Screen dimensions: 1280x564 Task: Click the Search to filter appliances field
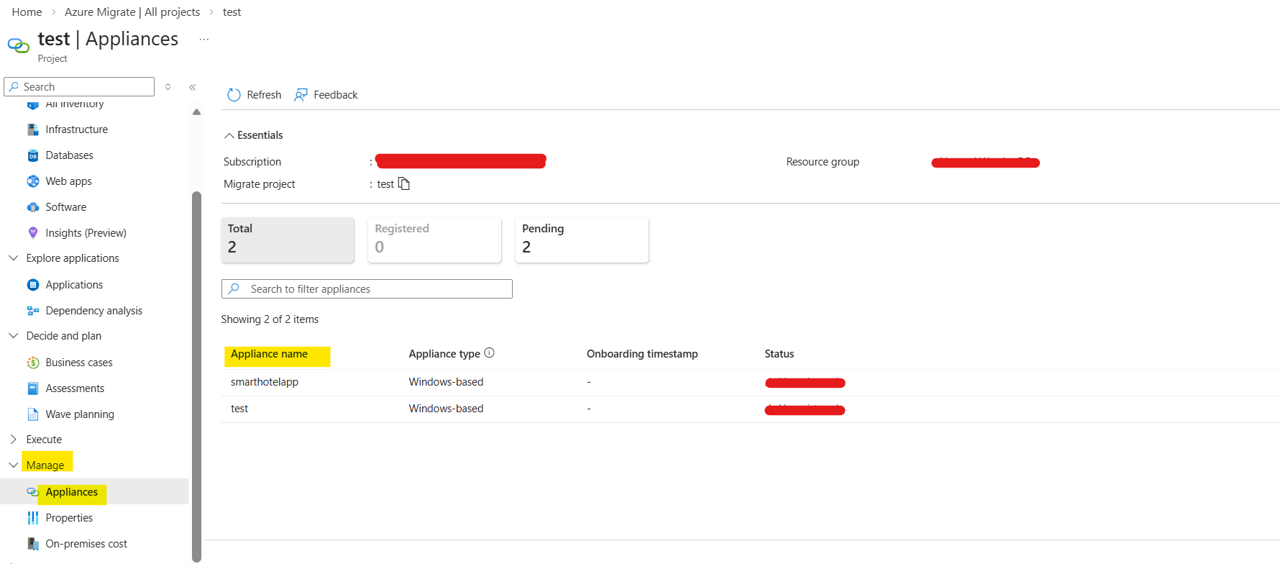(367, 288)
